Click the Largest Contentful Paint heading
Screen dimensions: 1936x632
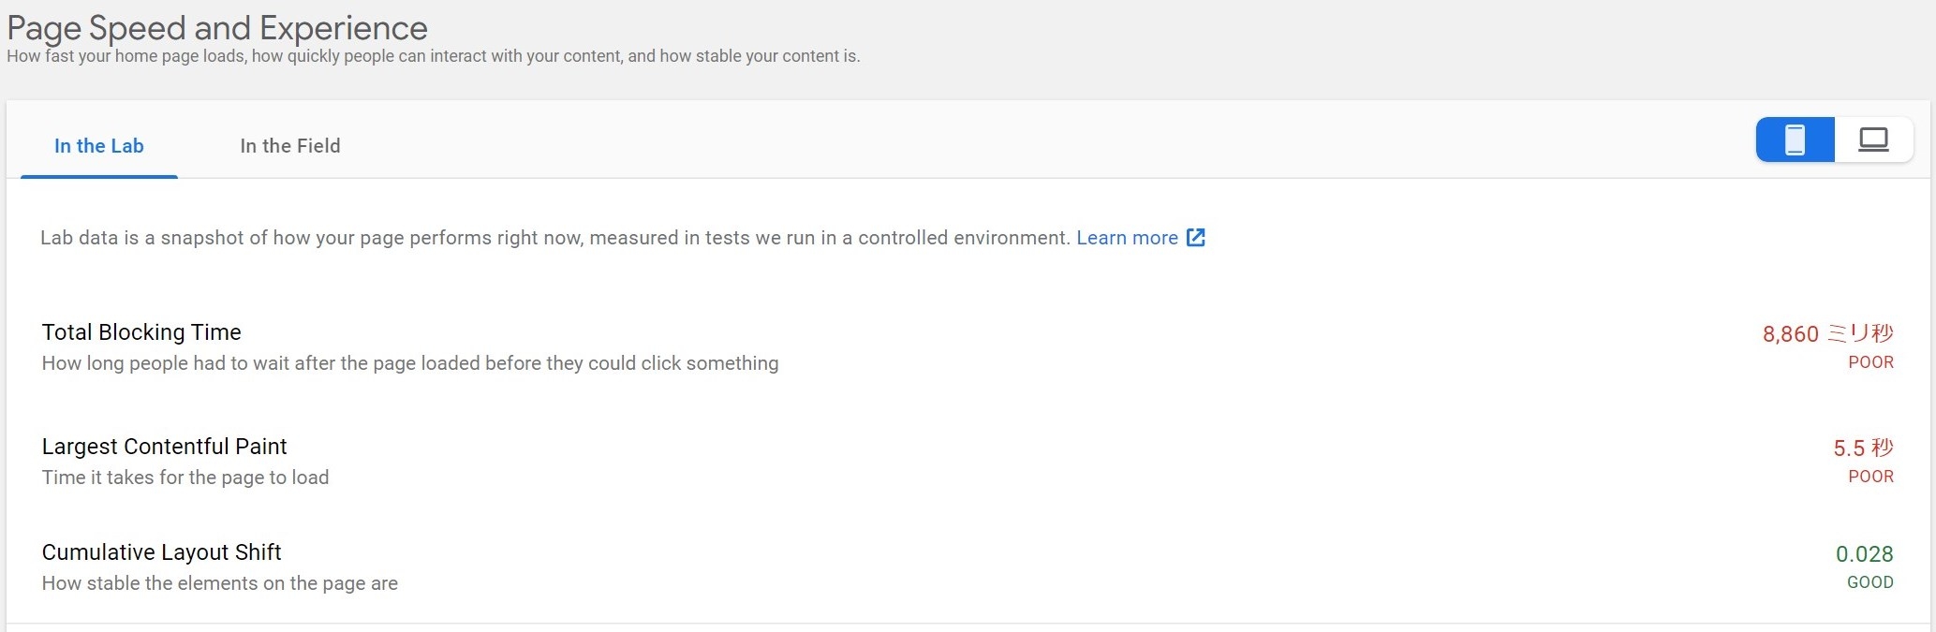pos(164,447)
